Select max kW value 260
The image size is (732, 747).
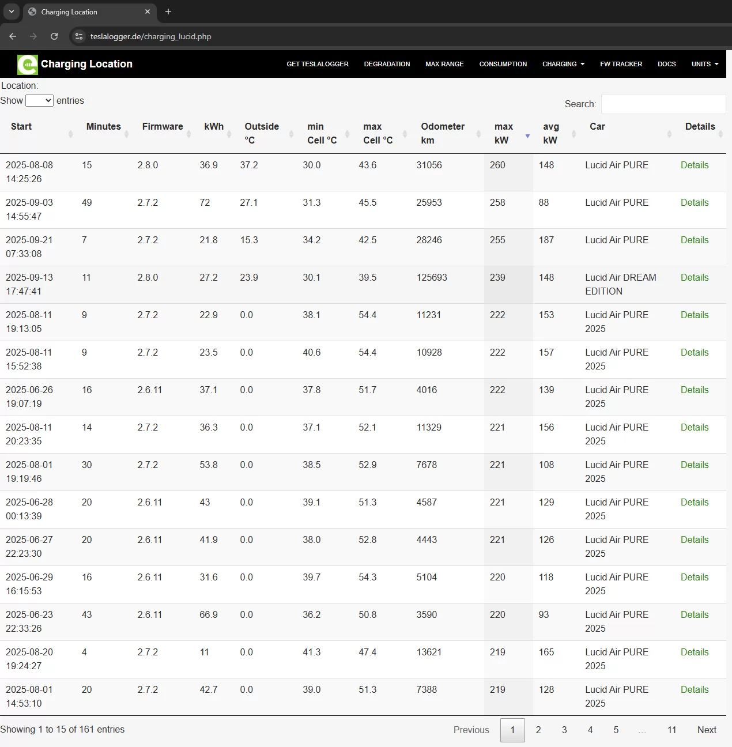497,165
